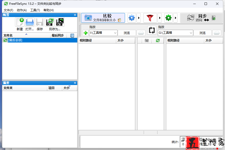The height and width of the screenshot is (150, 225).
Task: Start the Compare (比较) button
Action: pyautogui.click(x=103, y=18)
